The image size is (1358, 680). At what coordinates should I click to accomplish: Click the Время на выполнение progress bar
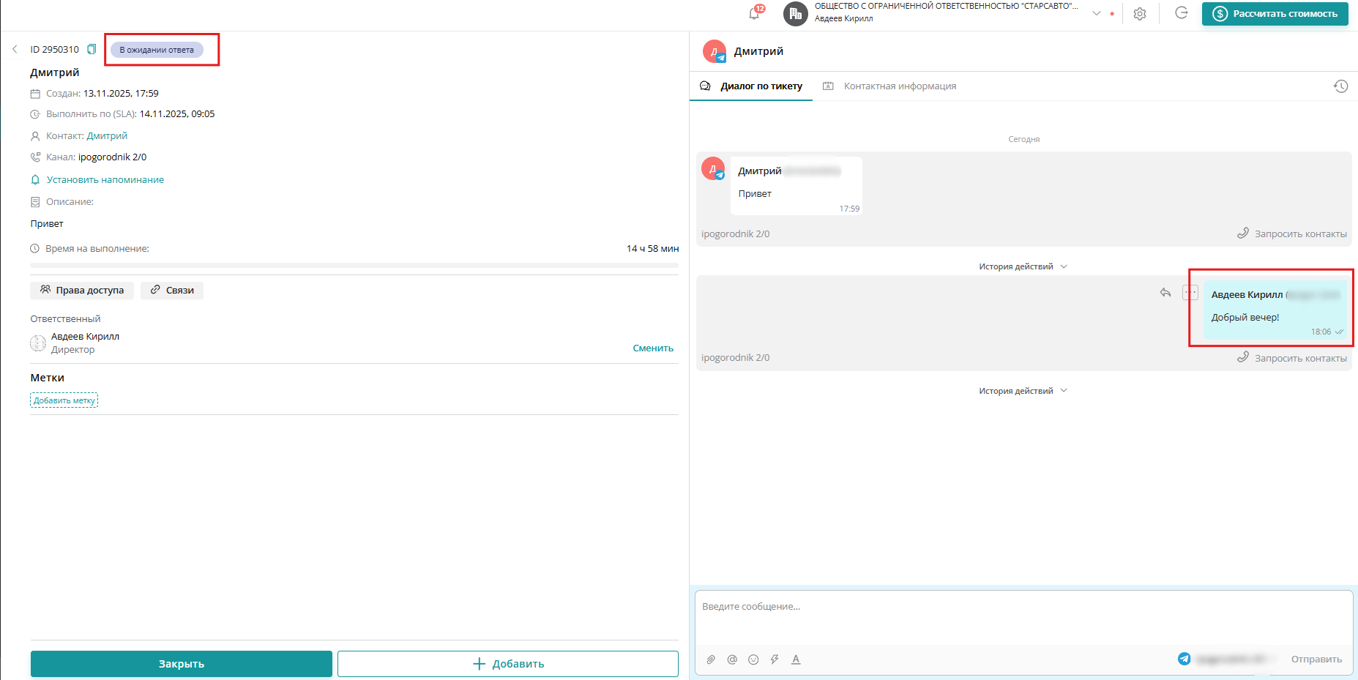(x=354, y=265)
